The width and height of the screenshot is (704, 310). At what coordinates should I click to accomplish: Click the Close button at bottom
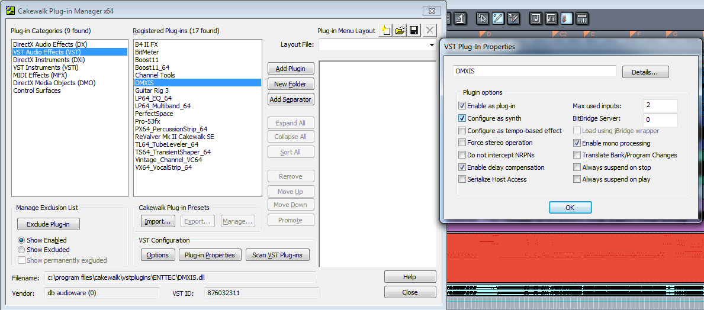(x=410, y=292)
